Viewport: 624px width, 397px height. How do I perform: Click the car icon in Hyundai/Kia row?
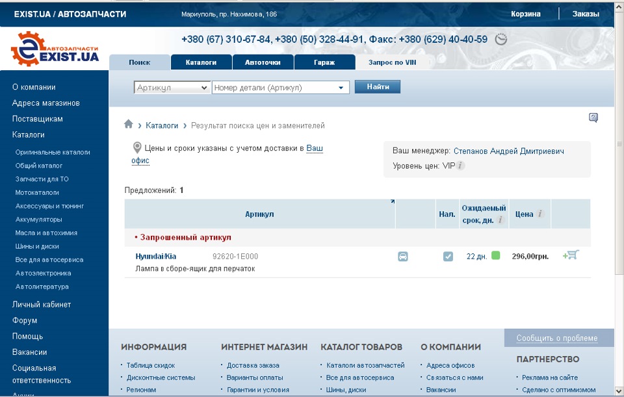point(403,257)
